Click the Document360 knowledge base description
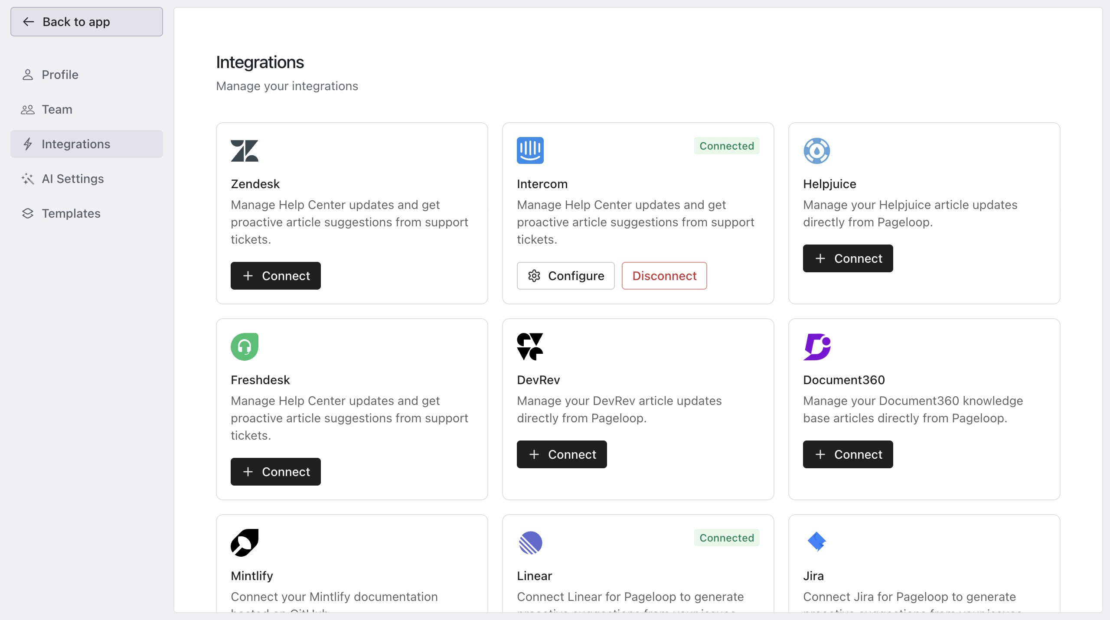 pos(913,409)
